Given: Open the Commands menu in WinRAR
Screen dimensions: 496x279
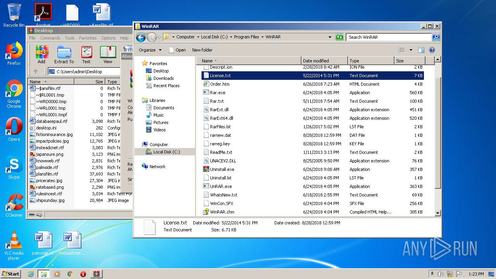Looking at the screenshot, I should click(x=50, y=38).
